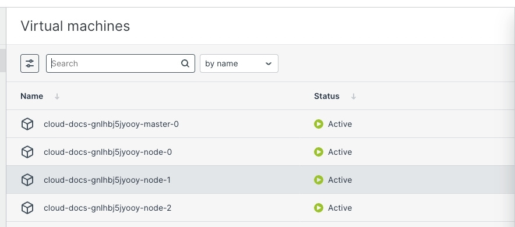Click cube icon for cloud-docs-gnlhbj5jyooy-node-0
This screenshot has height=227, width=515.
tap(27, 152)
